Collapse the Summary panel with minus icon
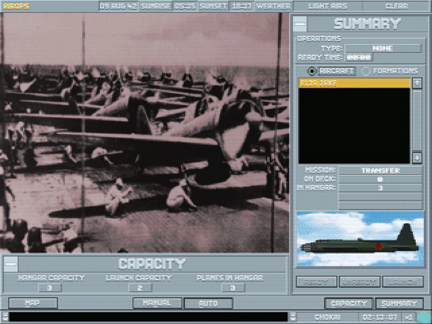 302,23
